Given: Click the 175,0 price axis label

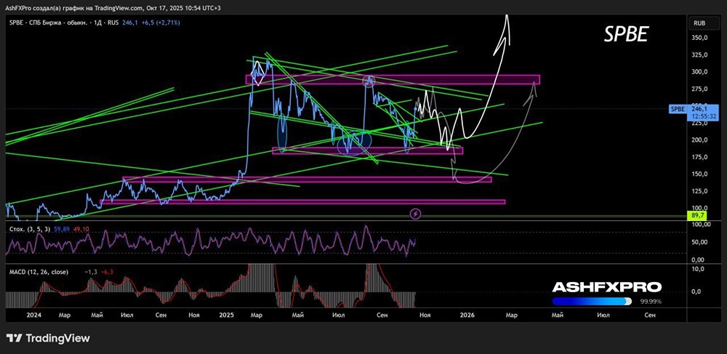Looking at the screenshot, I should click(x=699, y=157).
